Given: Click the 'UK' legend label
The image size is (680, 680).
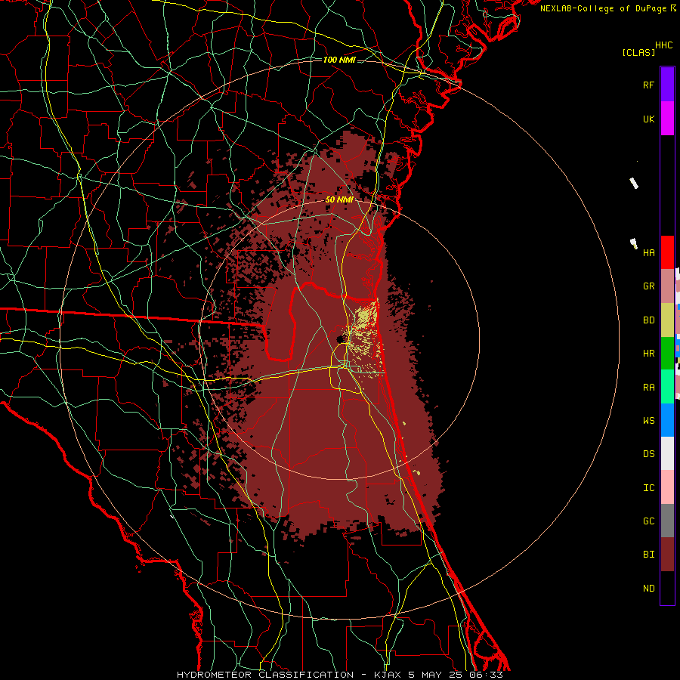Looking at the screenshot, I should (648, 119).
